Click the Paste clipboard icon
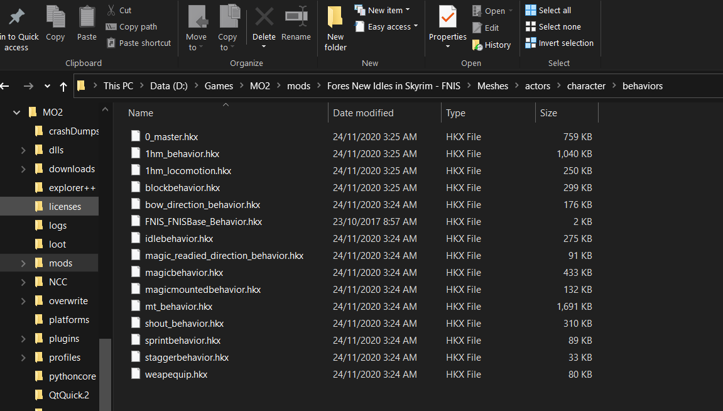 [87, 16]
